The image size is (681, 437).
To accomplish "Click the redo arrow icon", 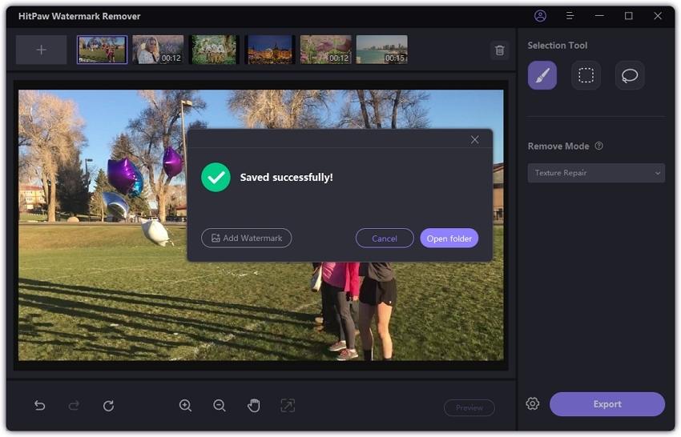I will (x=74, y=406).
